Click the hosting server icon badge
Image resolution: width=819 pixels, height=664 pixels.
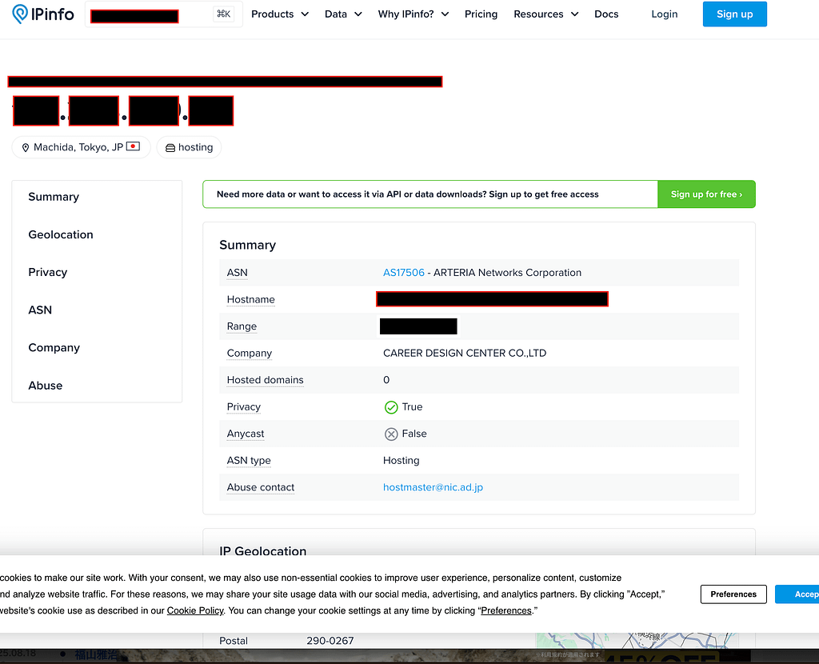[x=170, y=148]
